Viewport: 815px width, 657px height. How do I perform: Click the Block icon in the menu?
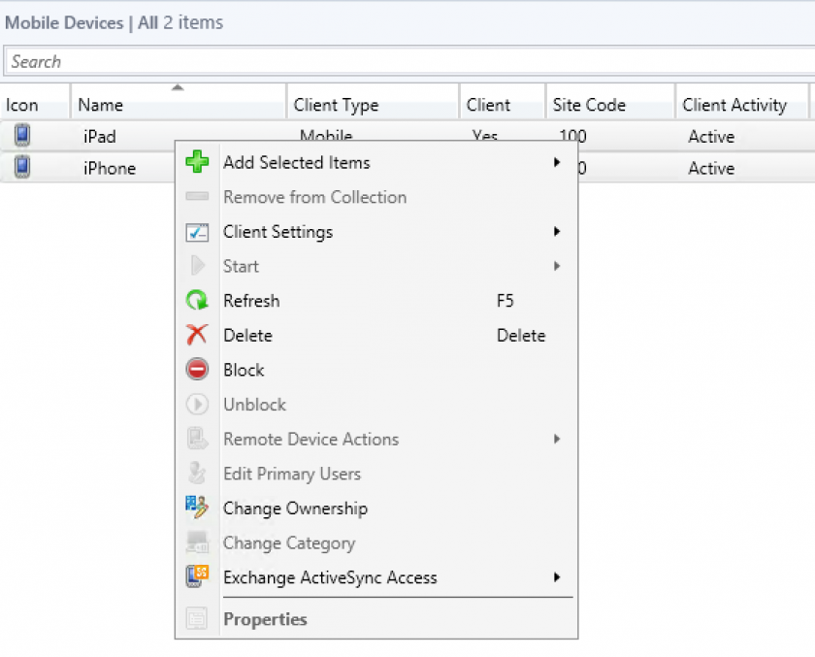tap(198, 370)
